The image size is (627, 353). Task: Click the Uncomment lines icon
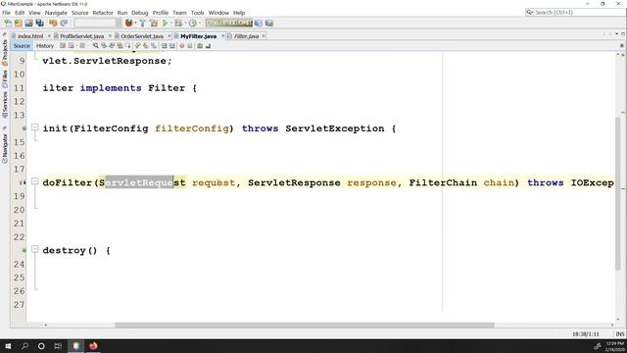pos(208,46)
